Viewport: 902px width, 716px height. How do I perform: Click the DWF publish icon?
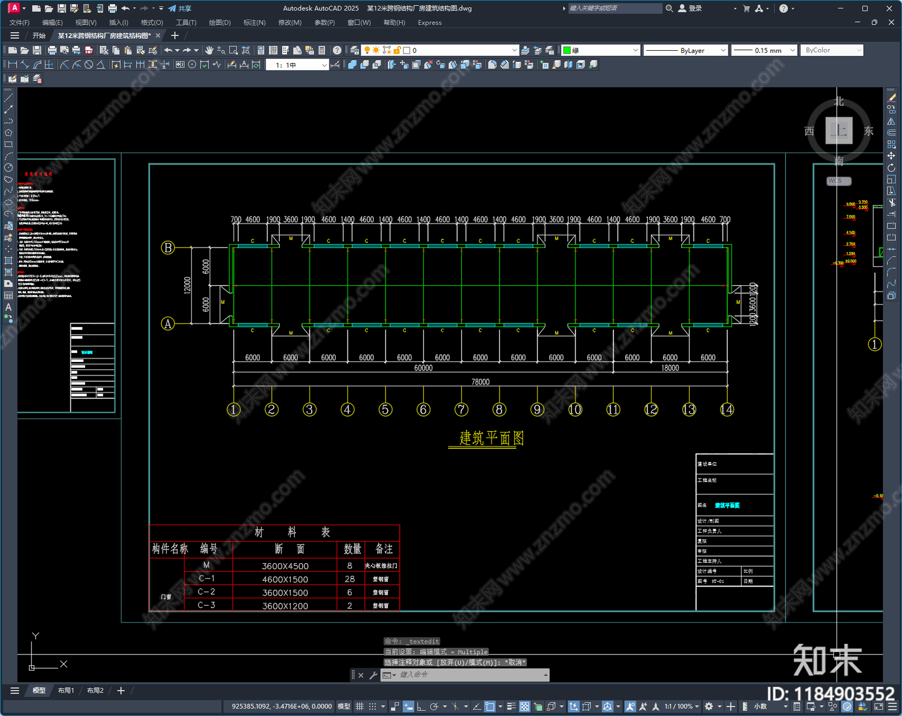coord(89,50)
